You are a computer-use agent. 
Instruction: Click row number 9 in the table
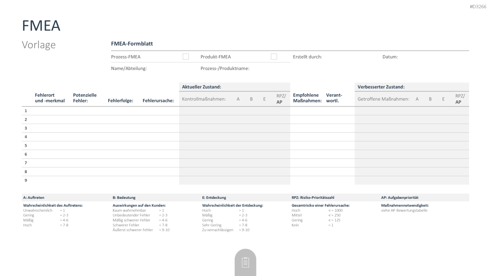click(x=26, y=180)
